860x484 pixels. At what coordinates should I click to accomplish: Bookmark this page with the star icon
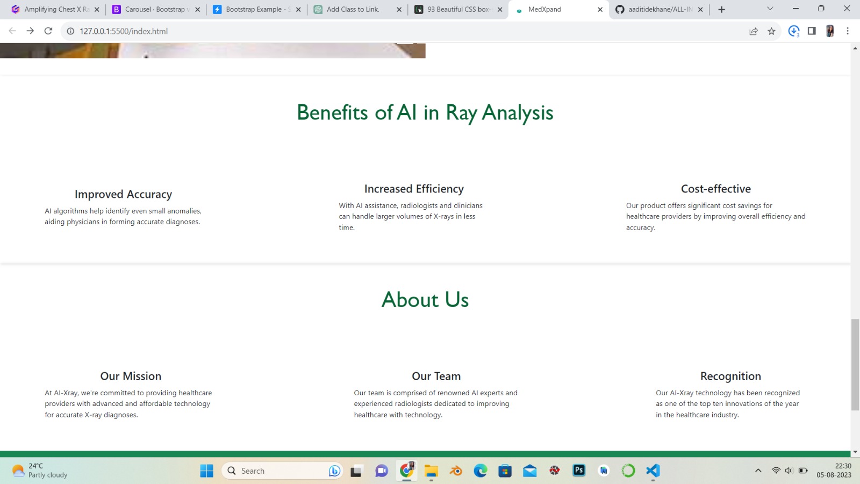[771, 31]
